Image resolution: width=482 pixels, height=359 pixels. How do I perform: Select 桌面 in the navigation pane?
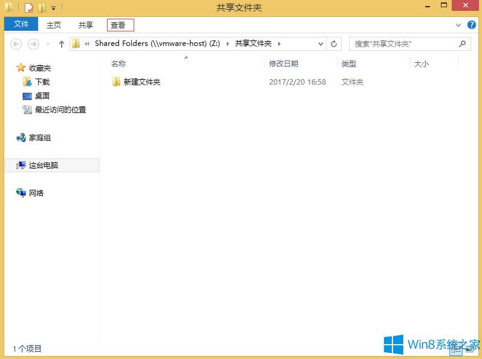[42, 96]
